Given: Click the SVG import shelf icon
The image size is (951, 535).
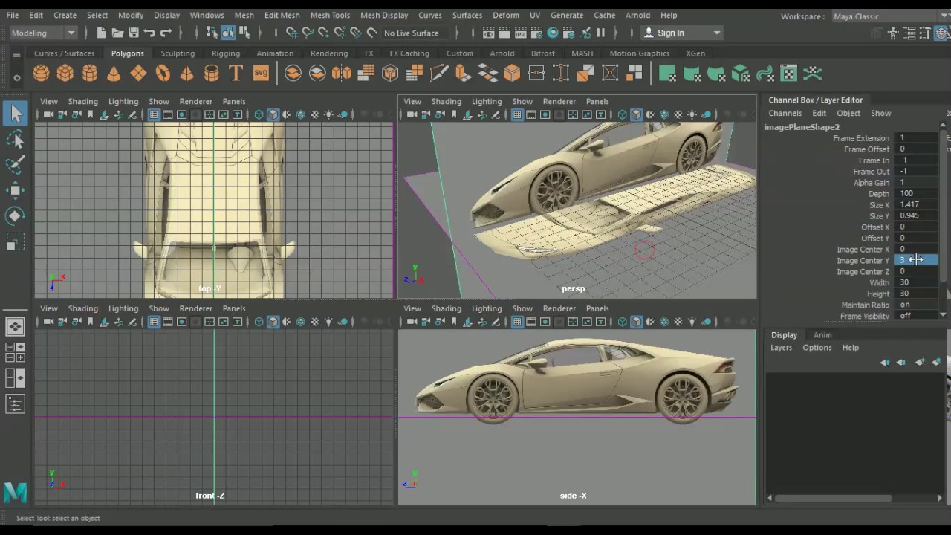Looking at the screenshot, I should click(x=261, y=73).
